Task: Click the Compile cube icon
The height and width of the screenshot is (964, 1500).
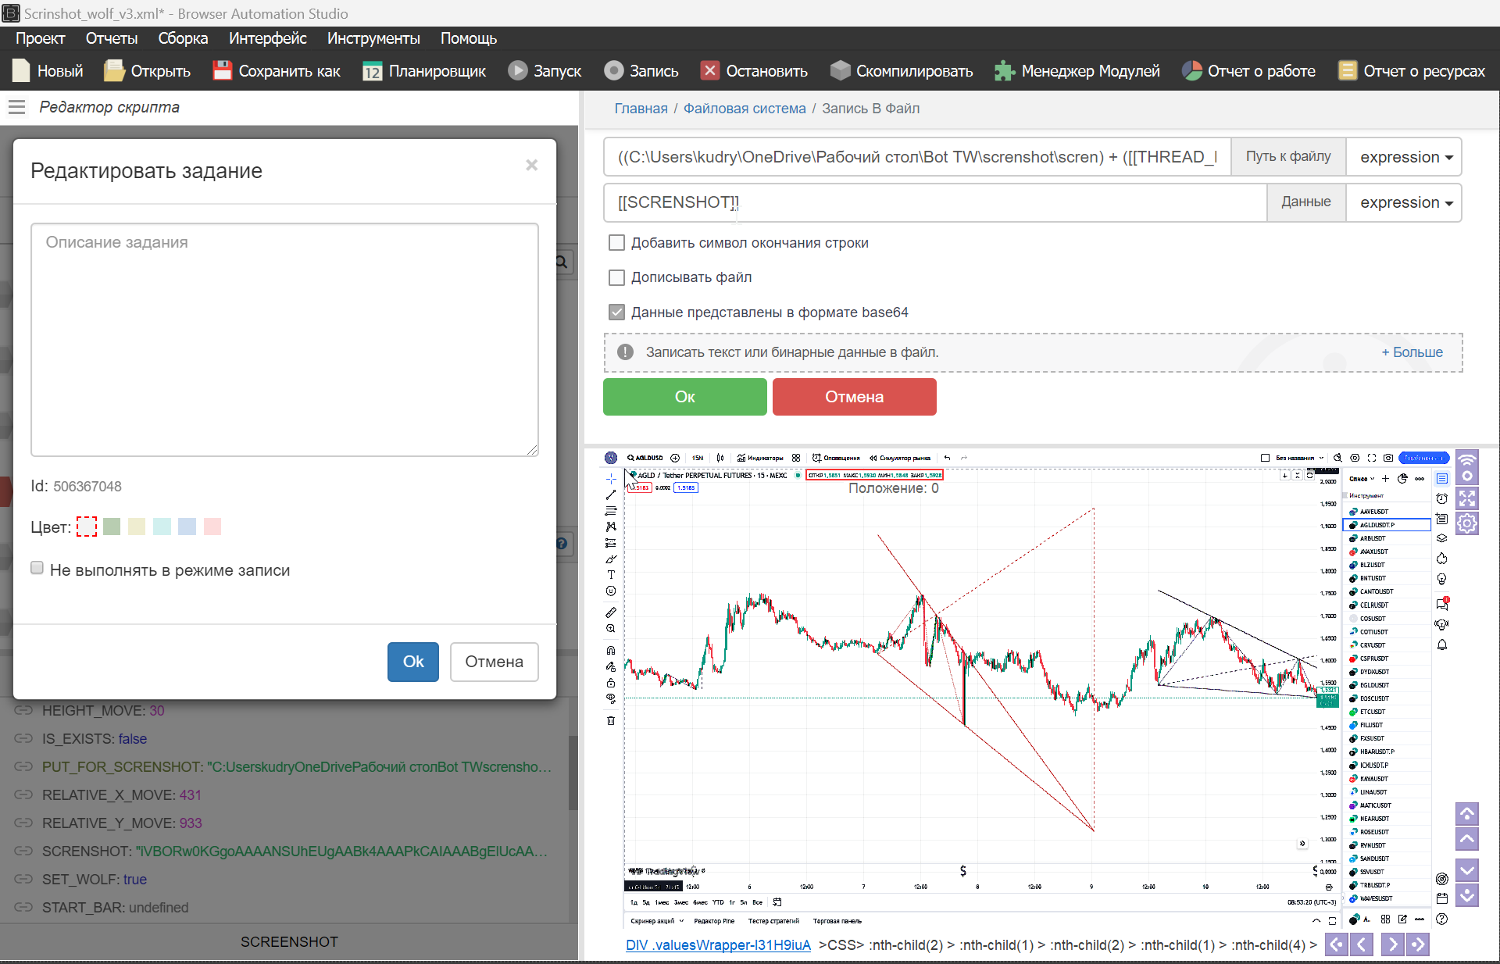Action: point(840,71)
